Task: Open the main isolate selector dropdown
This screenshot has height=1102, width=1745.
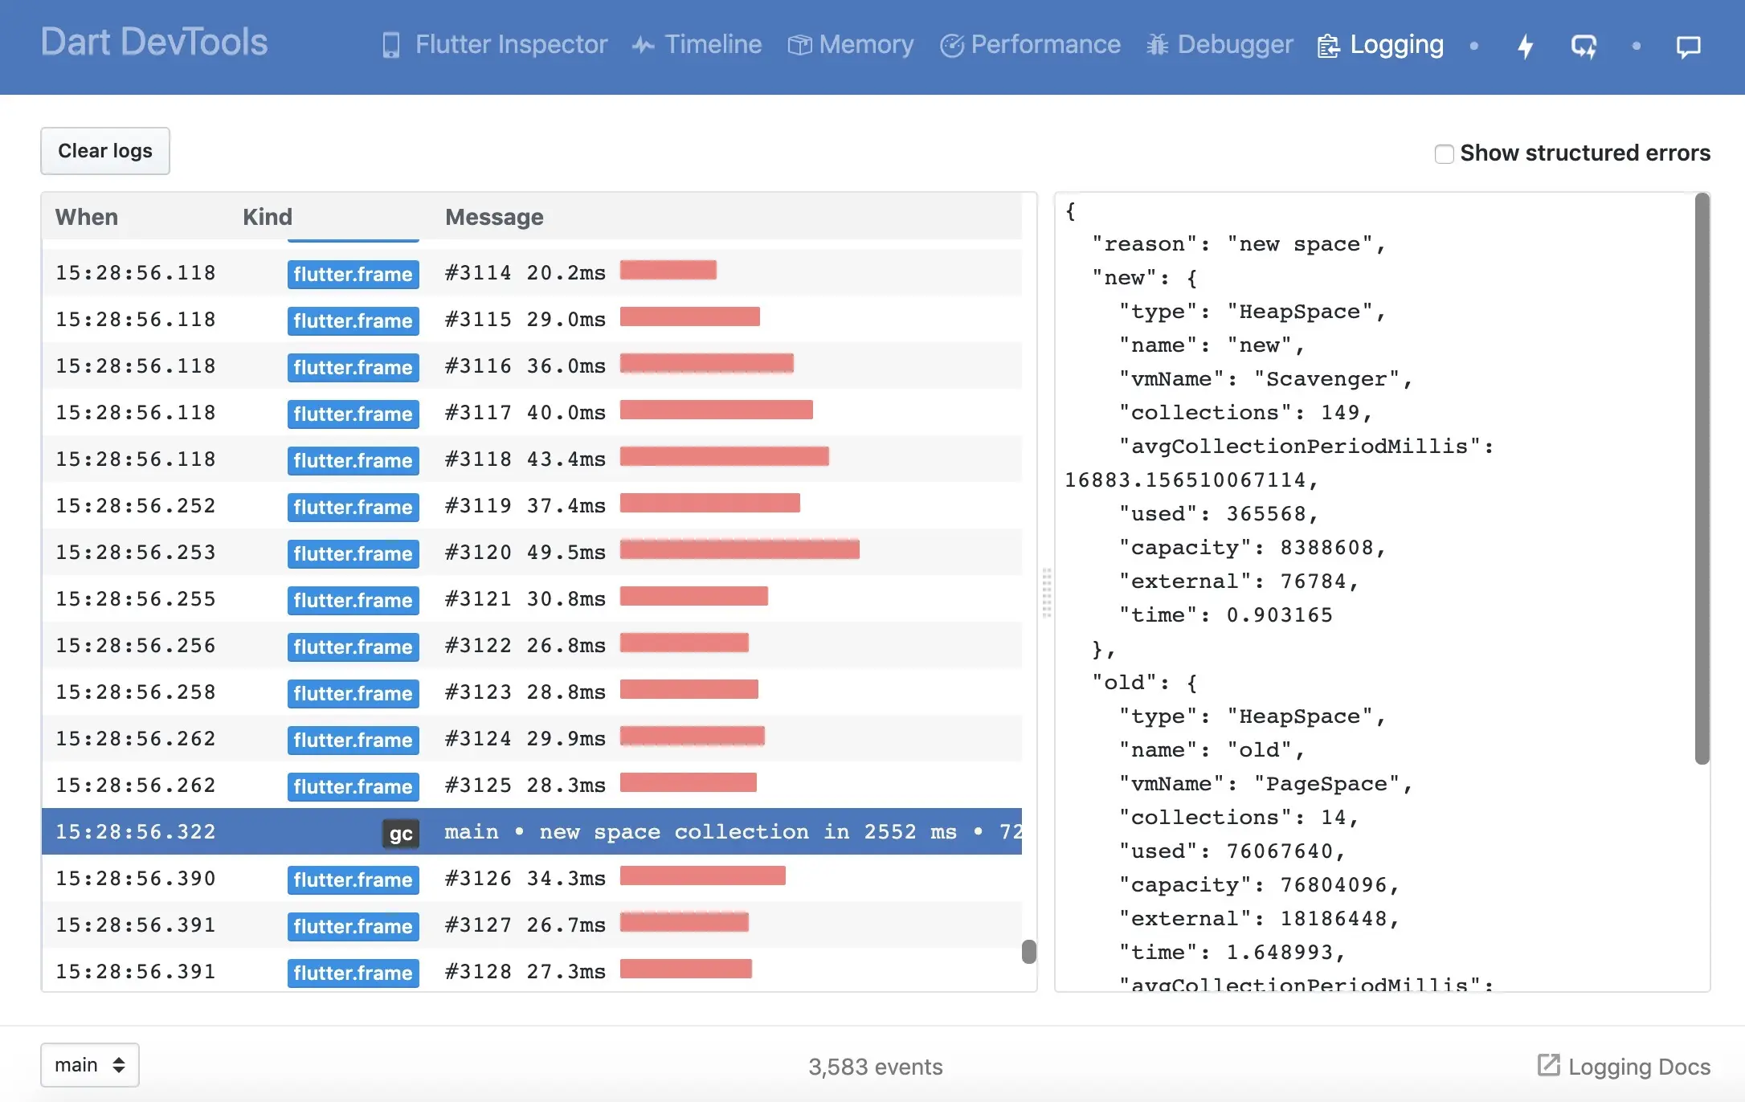Action: [90, 1065]
